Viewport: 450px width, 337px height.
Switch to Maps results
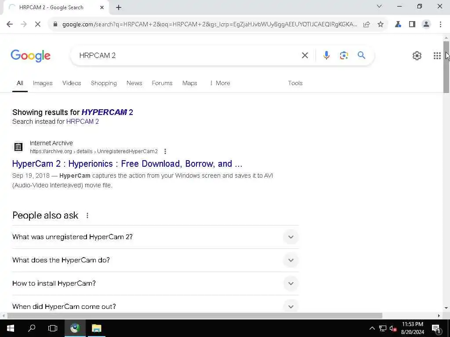[x=190, y=83]
